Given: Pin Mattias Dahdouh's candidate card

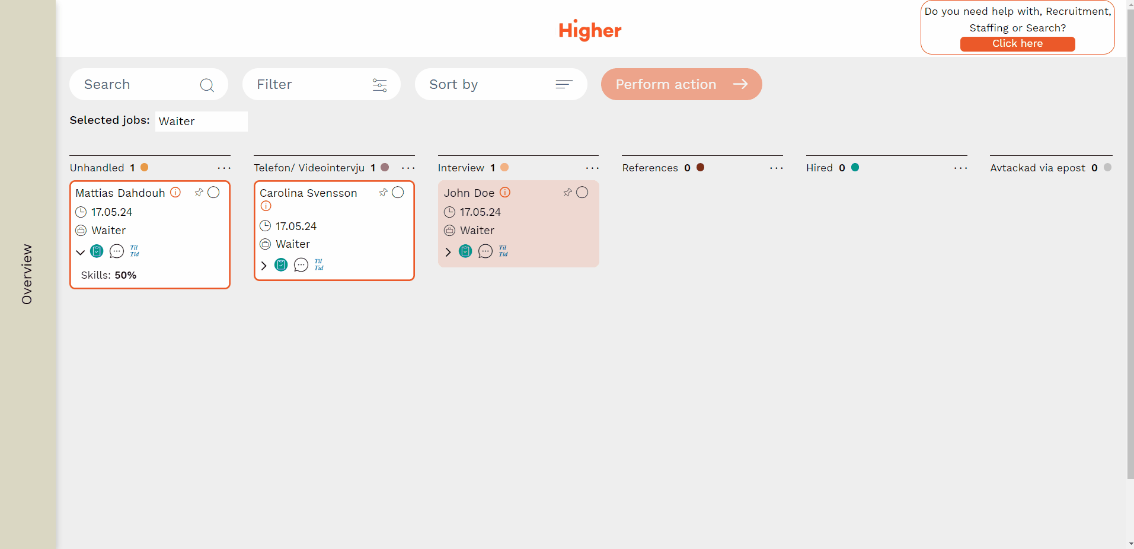Looking at the screenshot, I should [x=199, y=192].
